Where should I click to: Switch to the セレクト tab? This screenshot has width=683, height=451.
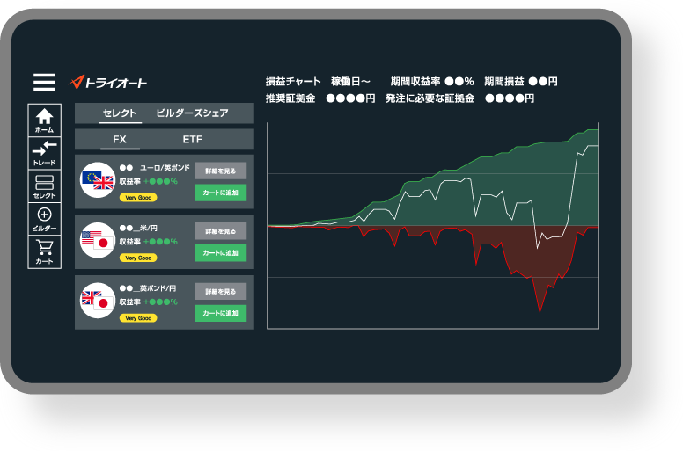click(120, 113)
